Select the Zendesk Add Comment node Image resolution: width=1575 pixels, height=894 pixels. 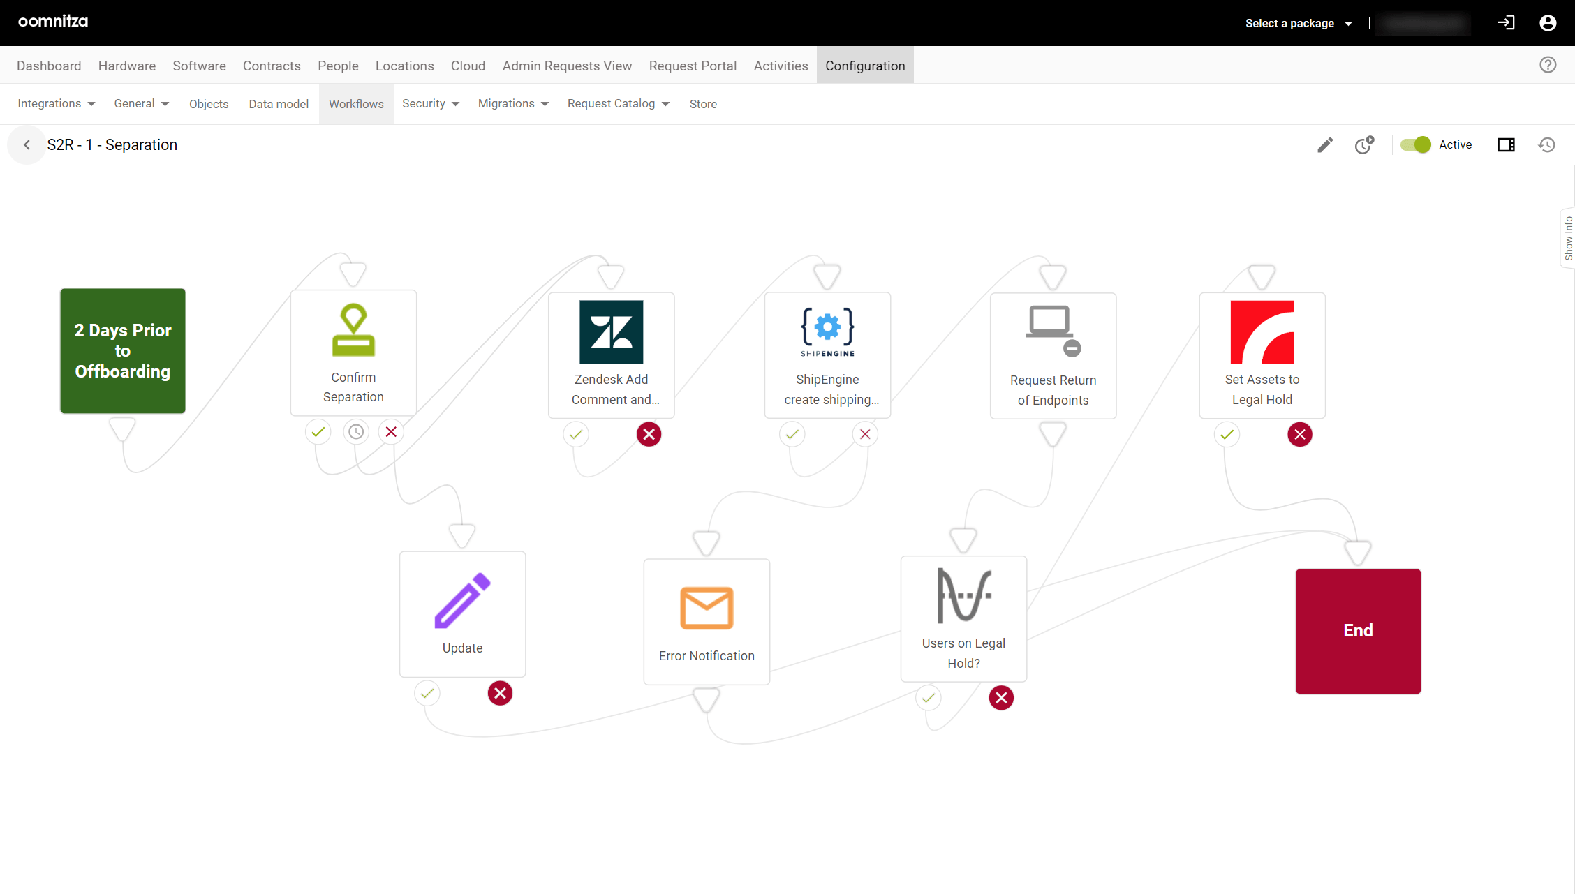[612, 355]
